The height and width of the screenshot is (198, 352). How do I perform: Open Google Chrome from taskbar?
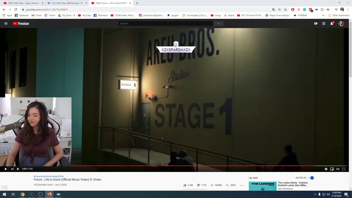click(x=23, y=194)
